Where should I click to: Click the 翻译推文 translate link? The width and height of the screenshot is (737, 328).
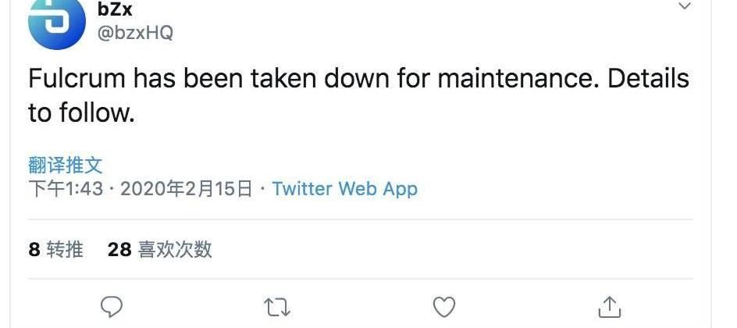coord(66,166)
